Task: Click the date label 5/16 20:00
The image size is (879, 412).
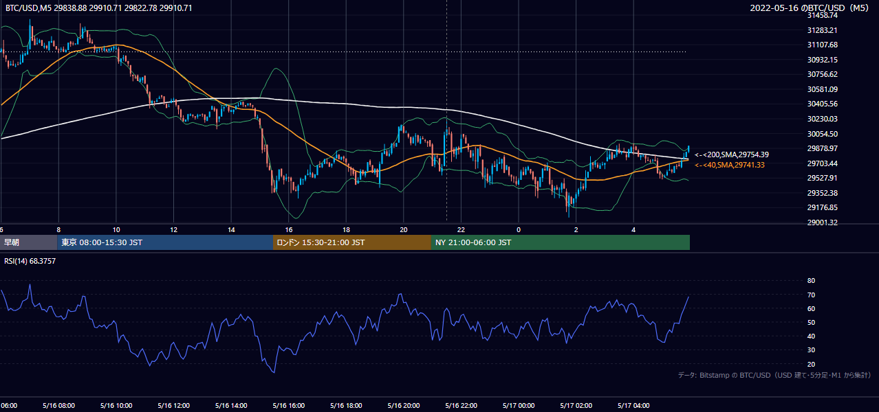Action: (x=404, y=405)
